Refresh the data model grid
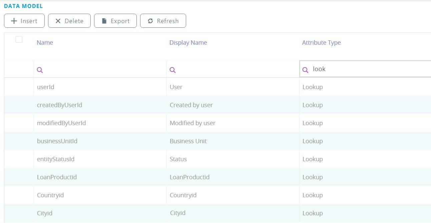 163,21
